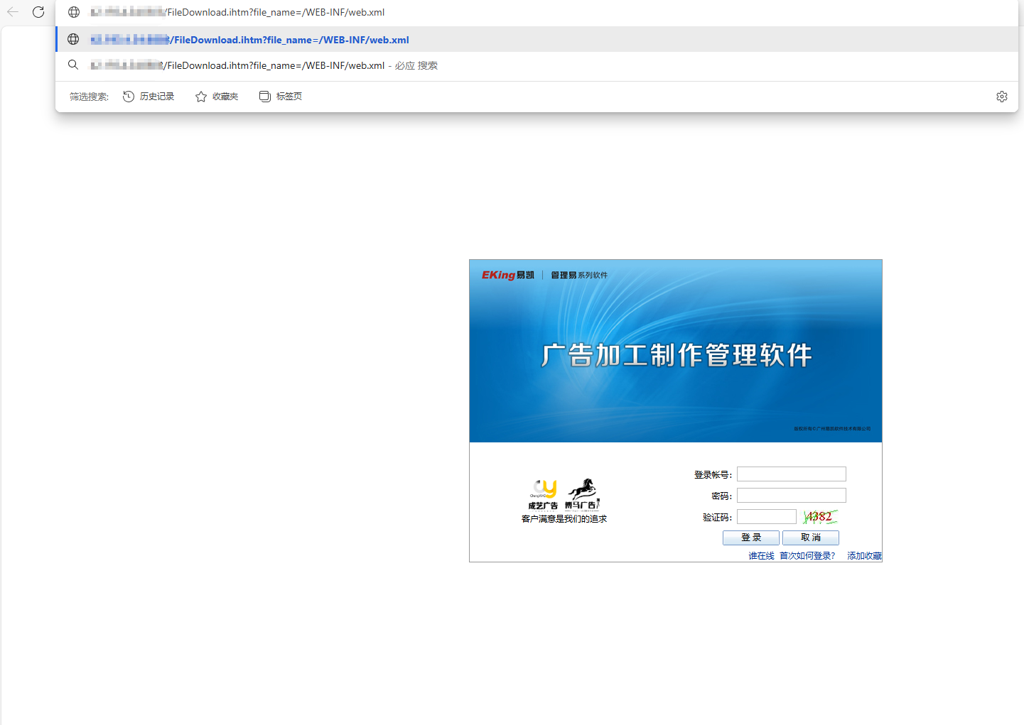Image resolution: width=1024 pixels, height=725 pixels.
Task: Open the 首次如何登录? help link
Action: [807, 556]
